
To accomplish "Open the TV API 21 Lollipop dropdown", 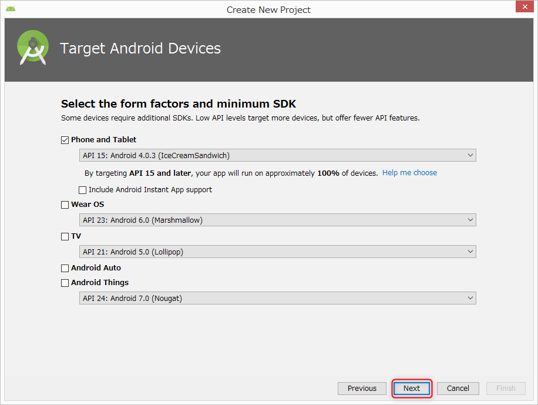I will click(278, 252).
